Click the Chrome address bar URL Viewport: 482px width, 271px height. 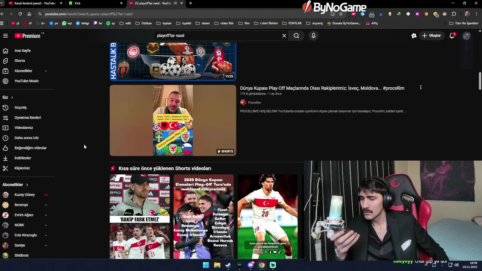coord(88,14)
